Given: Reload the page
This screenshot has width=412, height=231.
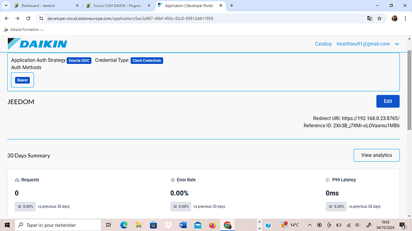Looking at the screenshot, I should (x=29, y=19).
